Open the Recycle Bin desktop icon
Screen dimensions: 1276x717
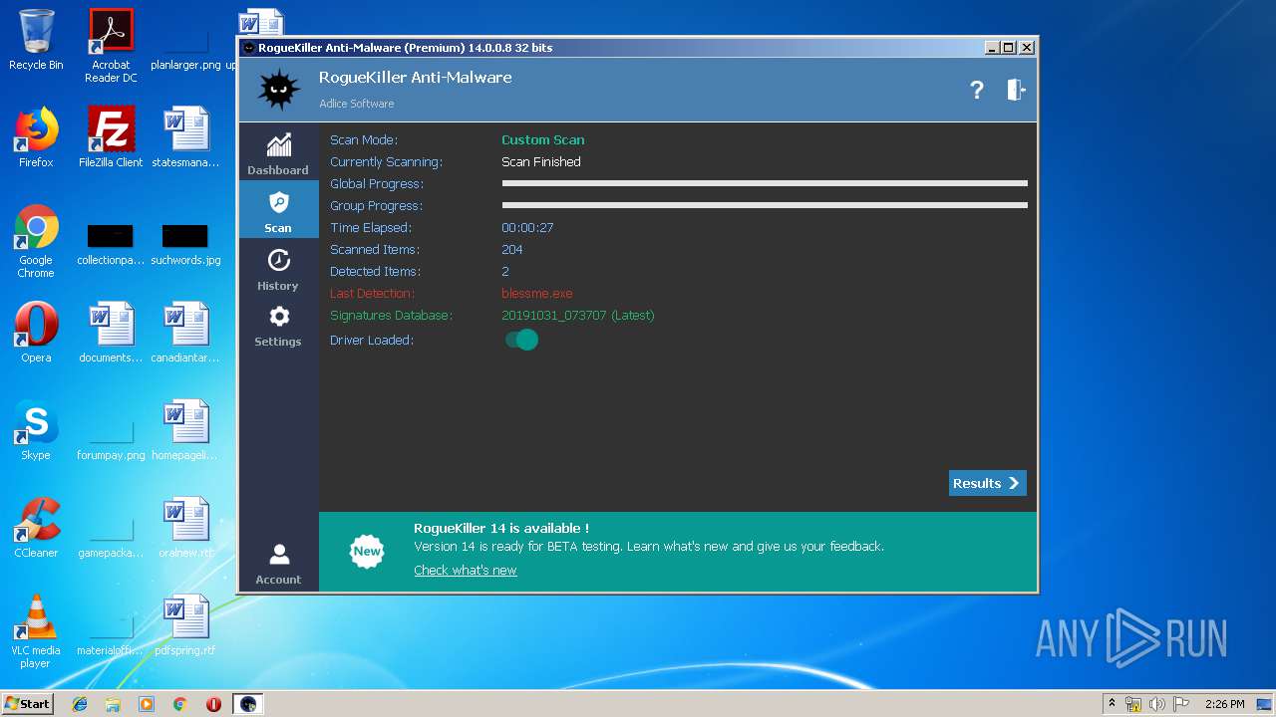point(36,41)
